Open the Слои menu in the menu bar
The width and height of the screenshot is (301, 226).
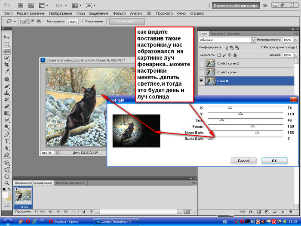click(x=80, y=13)
